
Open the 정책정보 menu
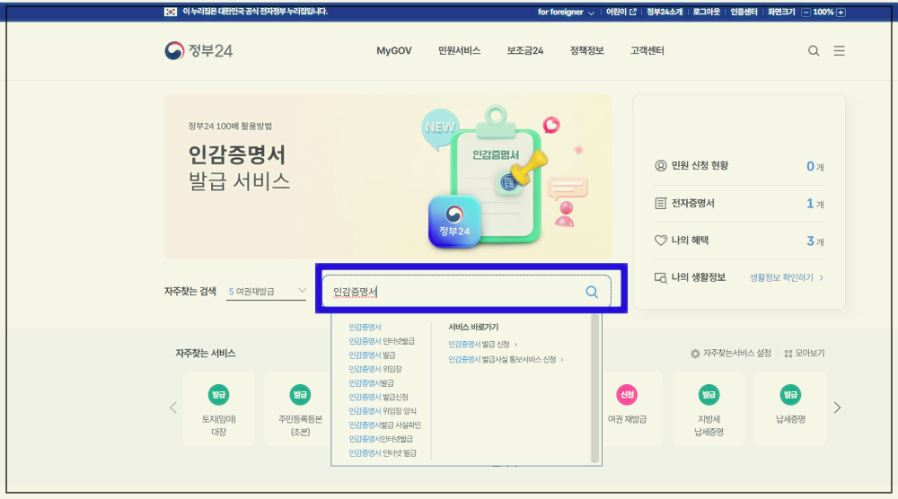pyautogui.click(x=587, y=51)
